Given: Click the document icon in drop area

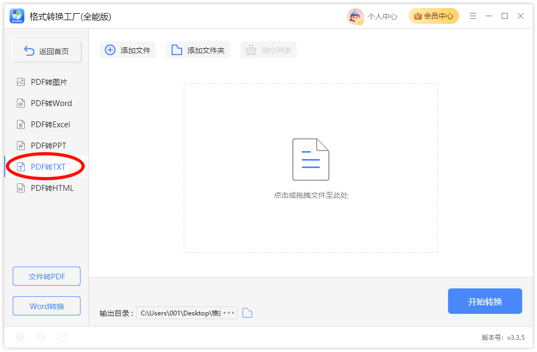Looking at the screenshot, I should point(311,160).
